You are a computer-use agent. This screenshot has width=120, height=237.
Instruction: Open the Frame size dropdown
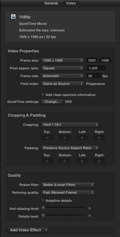click(63, 60)
